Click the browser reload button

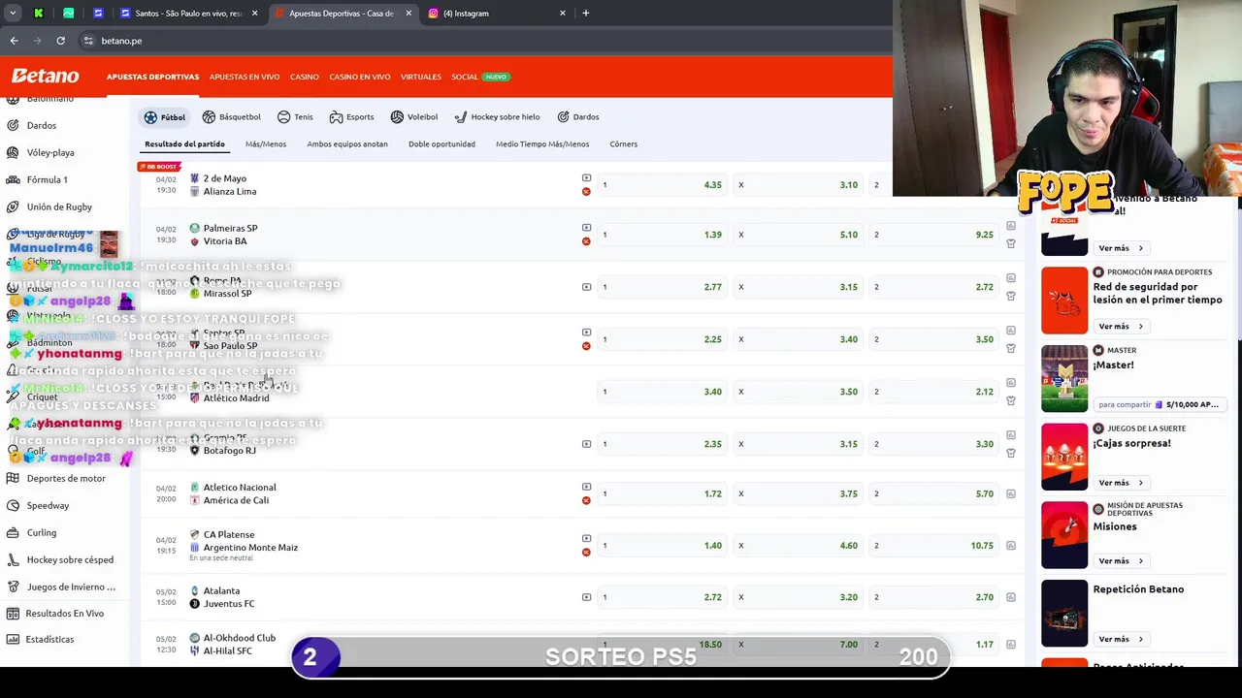[x=60, y=41]
